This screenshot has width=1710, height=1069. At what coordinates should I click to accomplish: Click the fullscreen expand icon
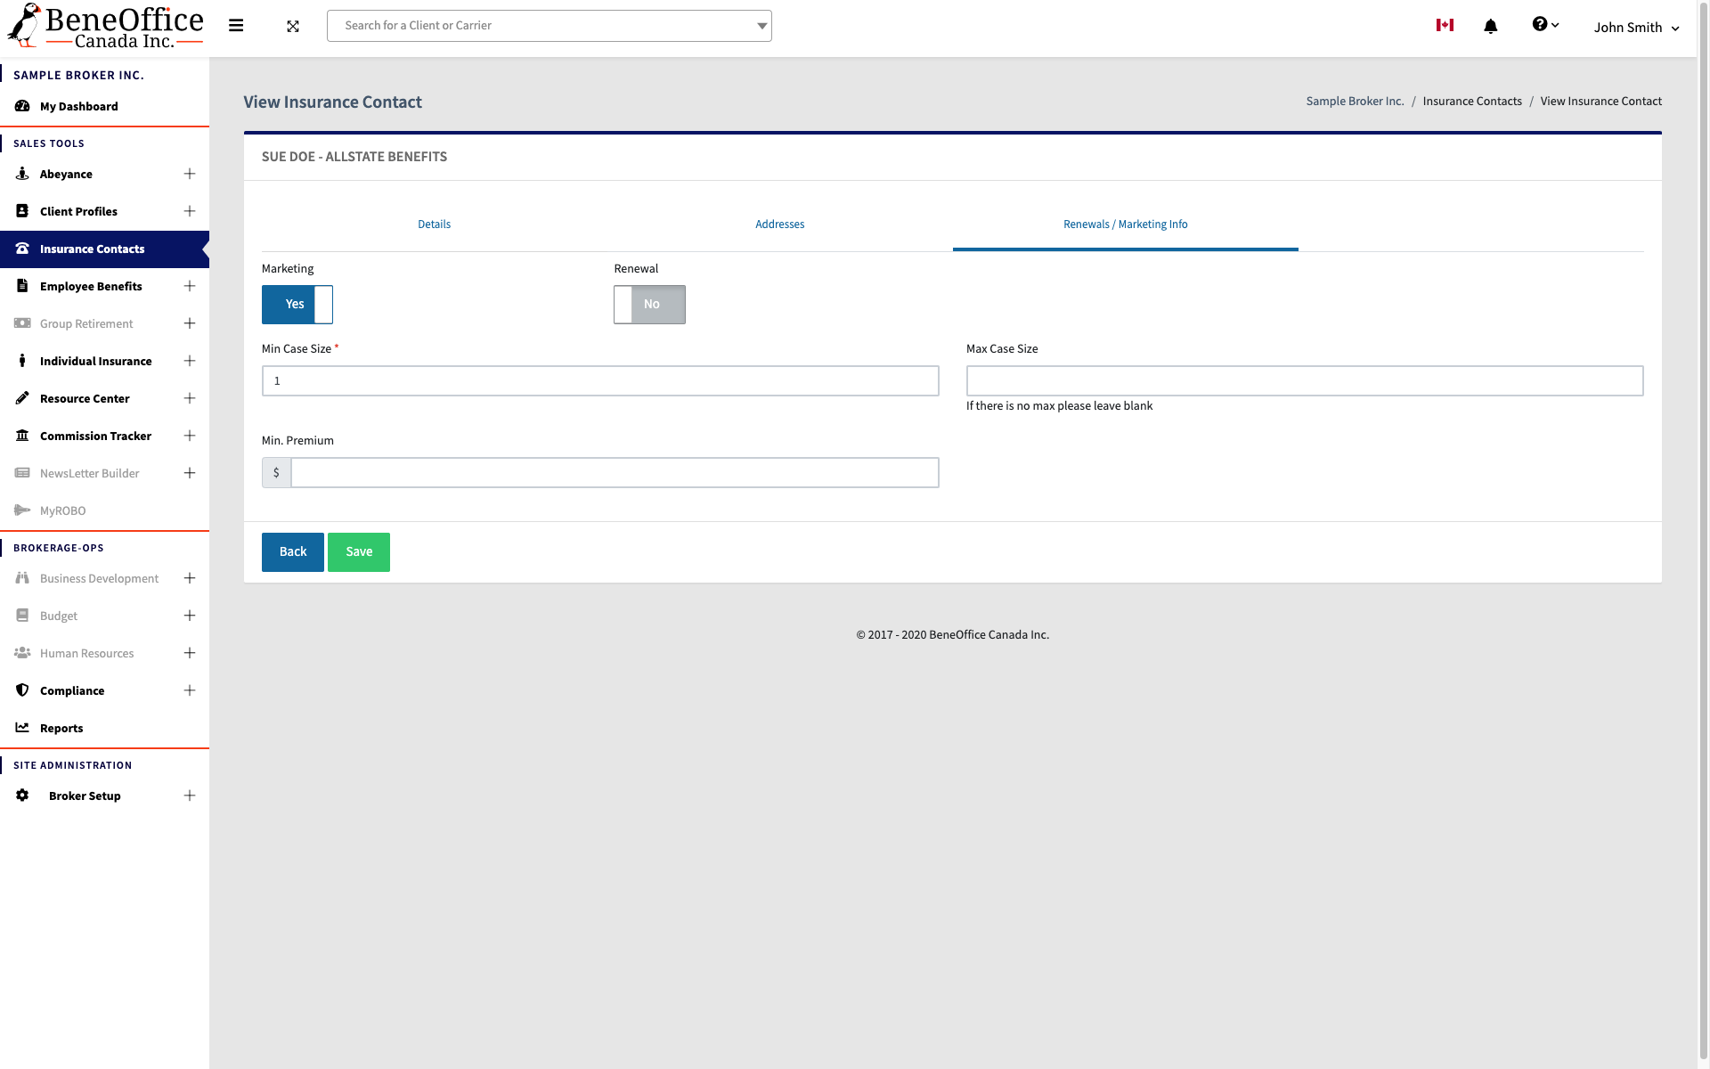pos(293,27)
